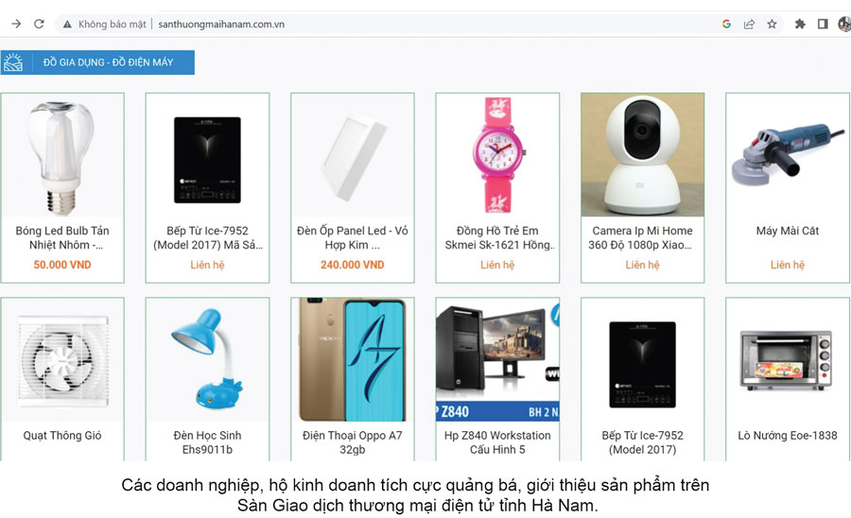Click the 240.000 VND price on Đèn Ốp Panel
851x518 pixels.
[x=353, y=265]
